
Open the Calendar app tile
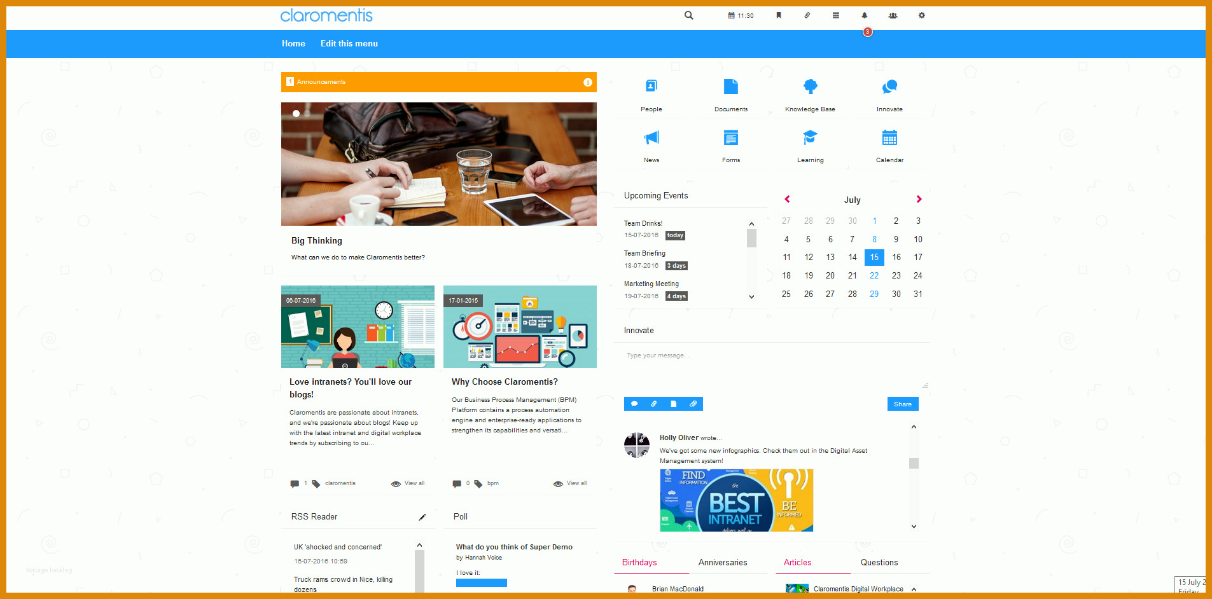click(889, 146)
